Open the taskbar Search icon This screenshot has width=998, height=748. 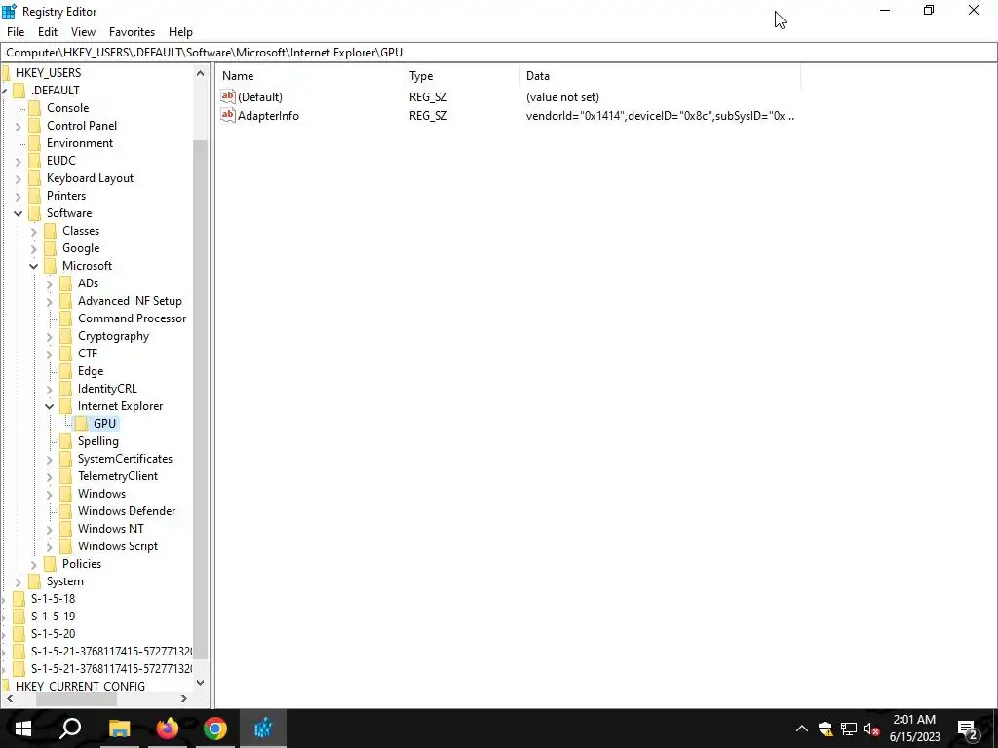coord(70,729)
